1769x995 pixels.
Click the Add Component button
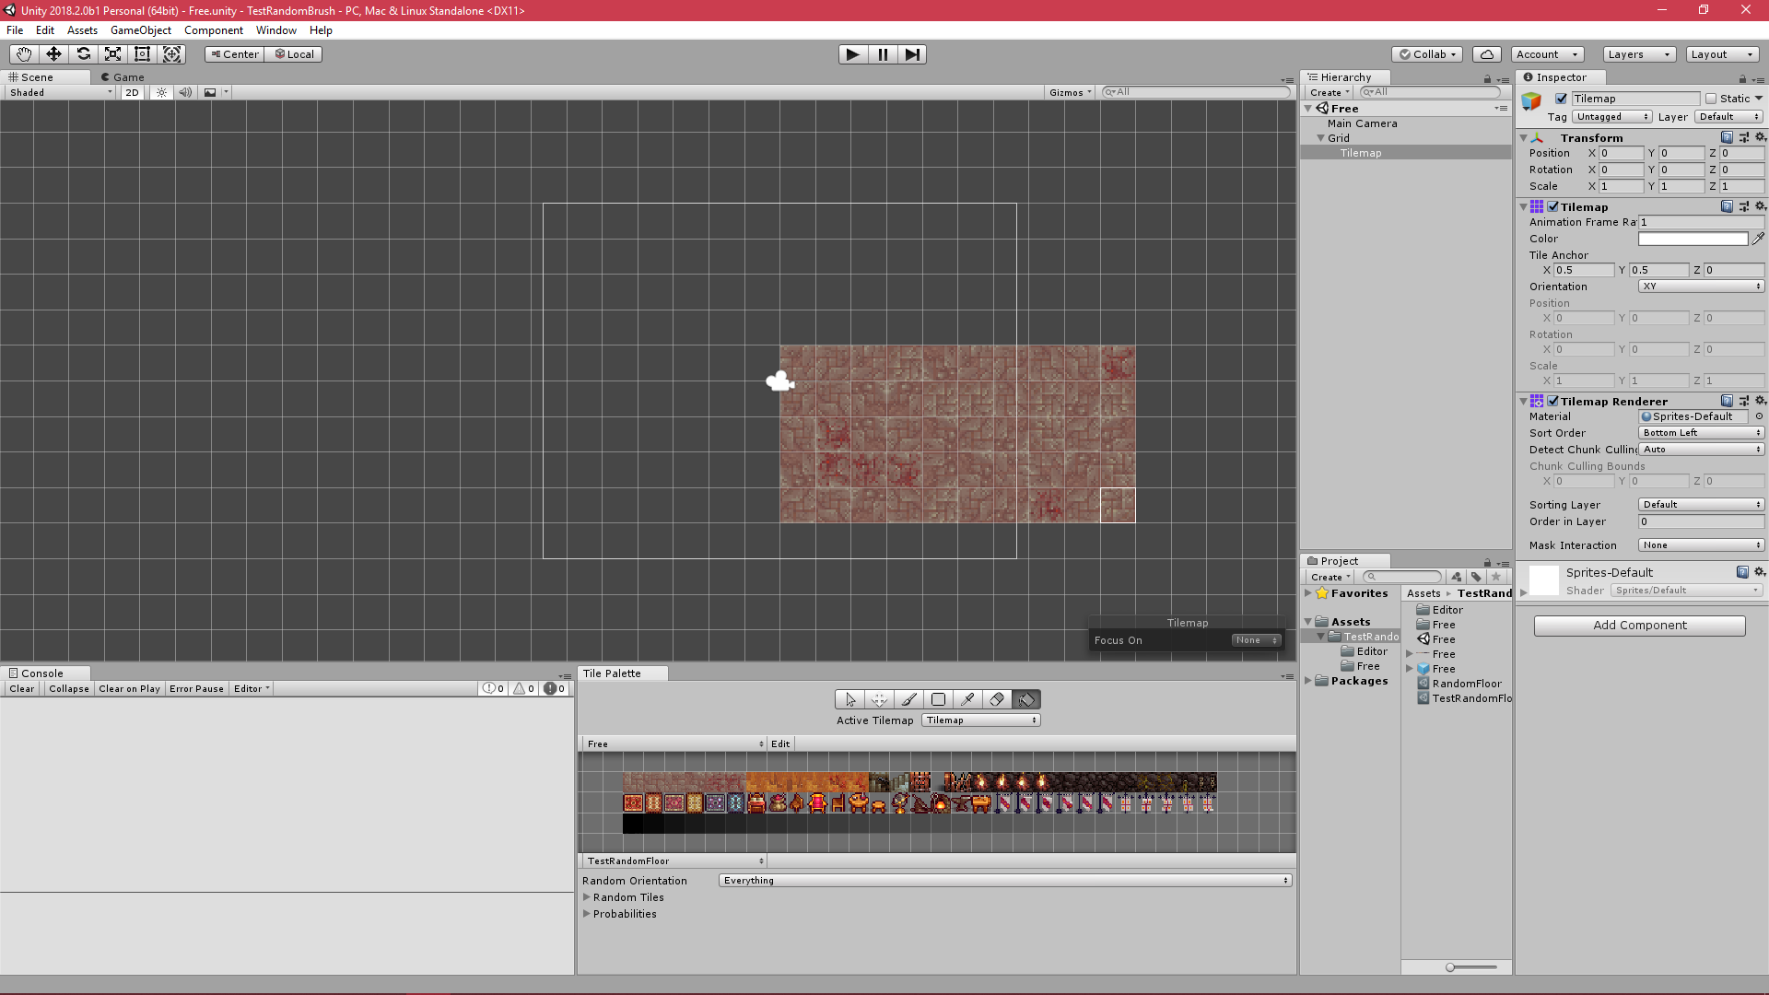point(1639,626)
